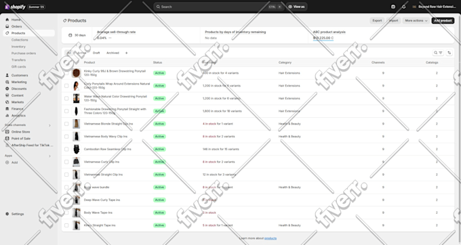Viewport: 461px width, 245px height.
Task: Click the Catalogs column header
Action: 432,62
